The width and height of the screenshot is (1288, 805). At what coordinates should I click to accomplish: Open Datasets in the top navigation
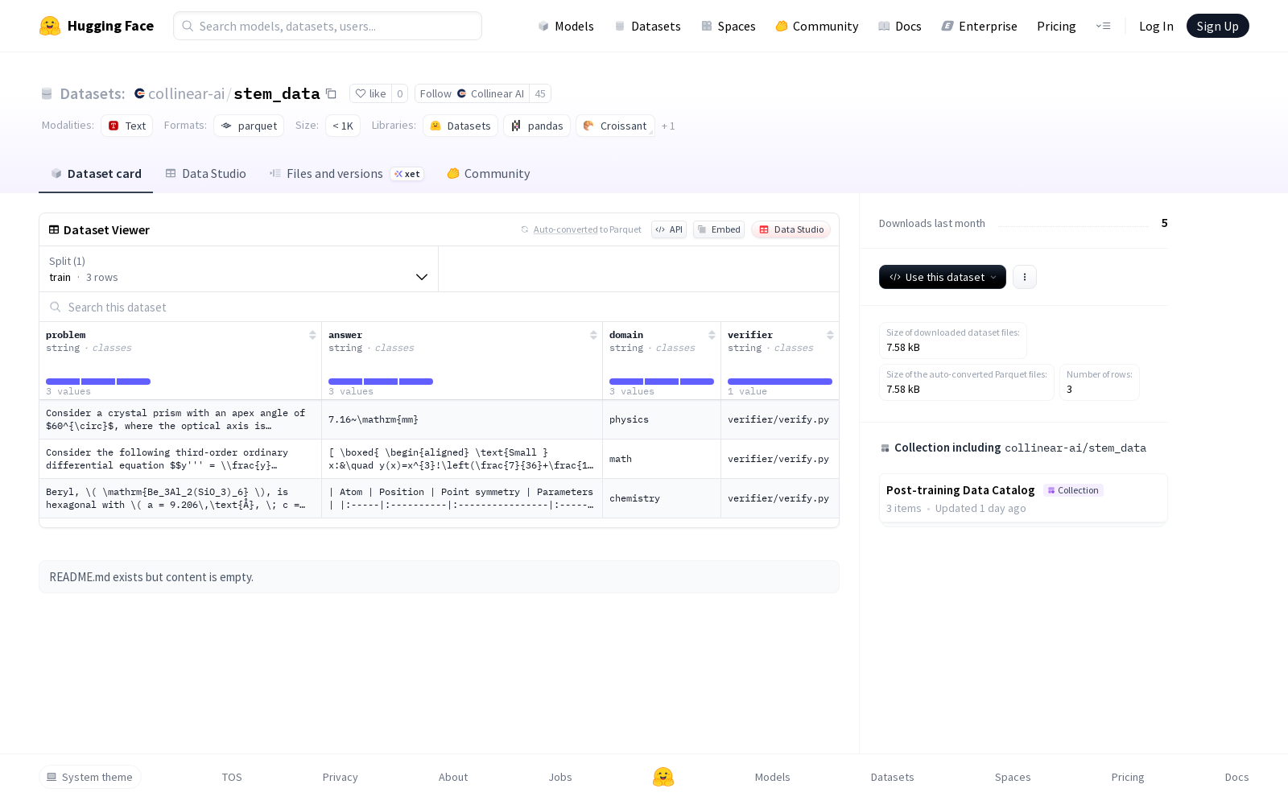click(x=647, y=26)
